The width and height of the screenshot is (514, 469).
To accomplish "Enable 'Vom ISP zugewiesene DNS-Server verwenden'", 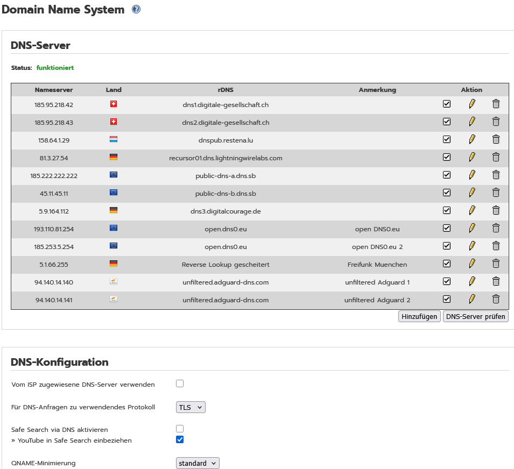I will (180, 383).
